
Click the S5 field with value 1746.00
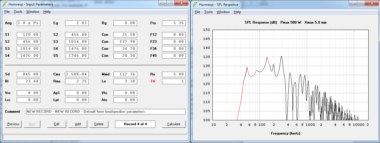pos(77,56)
